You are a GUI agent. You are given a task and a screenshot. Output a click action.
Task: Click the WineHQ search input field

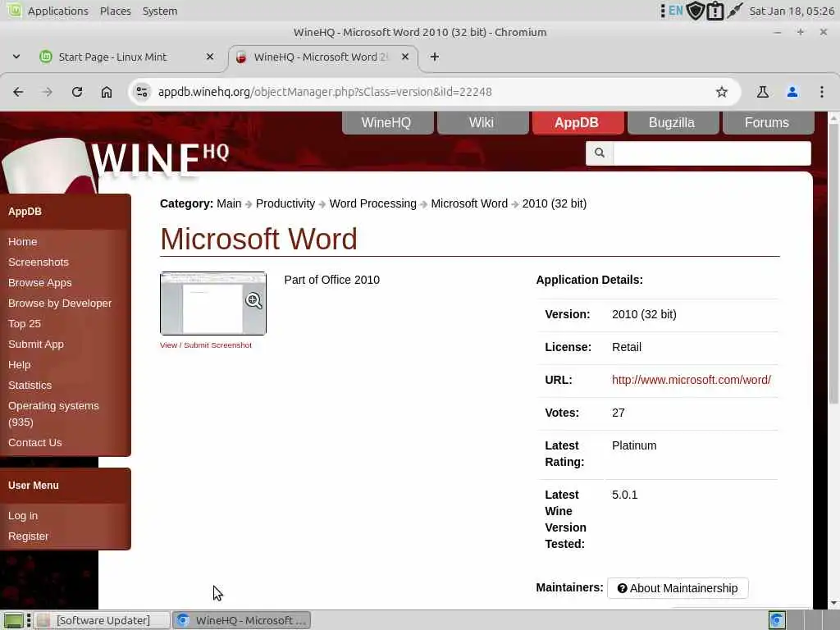click(711, 153)
